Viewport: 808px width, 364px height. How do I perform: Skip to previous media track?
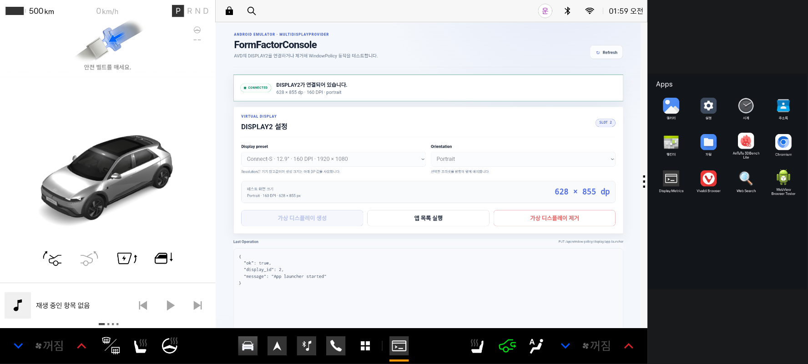(x=143, y=305)
